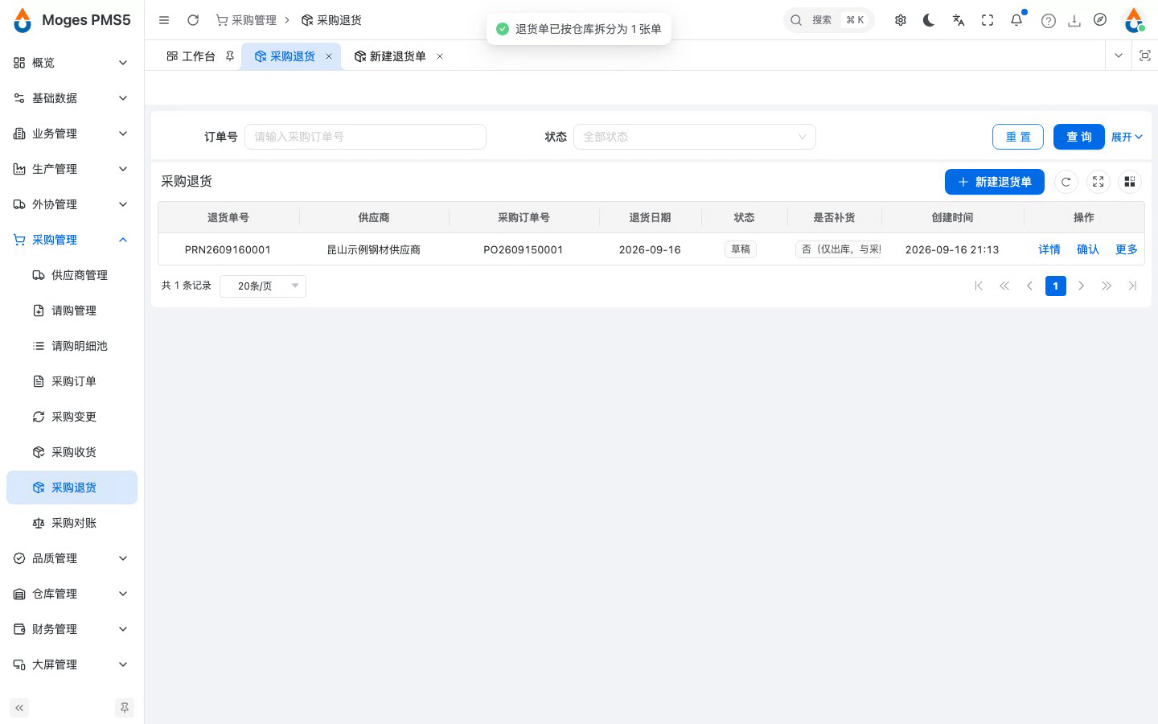
Task: Open table column settings grid icon
Action: [x=1130, y=182]
